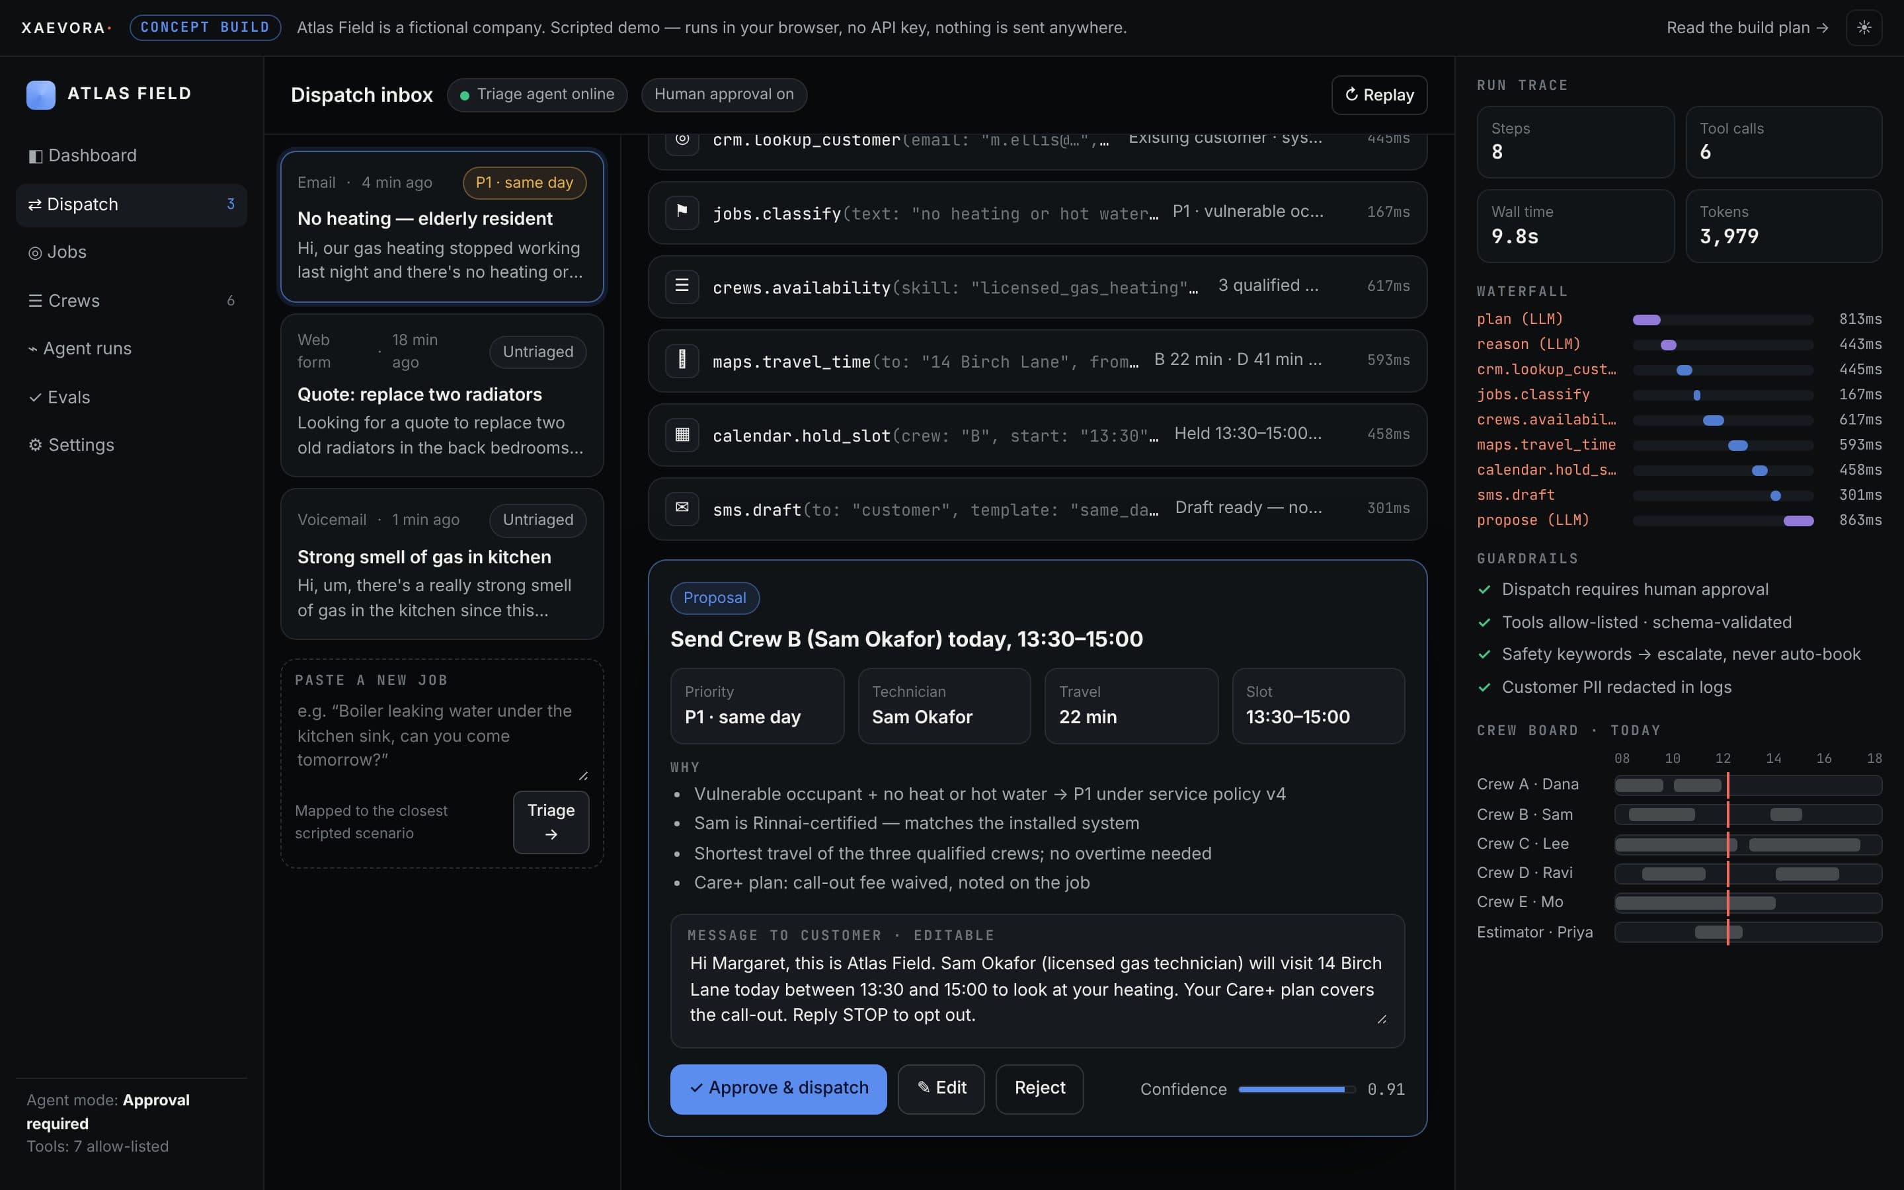Open the Read the build plan link

pyautogui.click(x=1747, y=28)
